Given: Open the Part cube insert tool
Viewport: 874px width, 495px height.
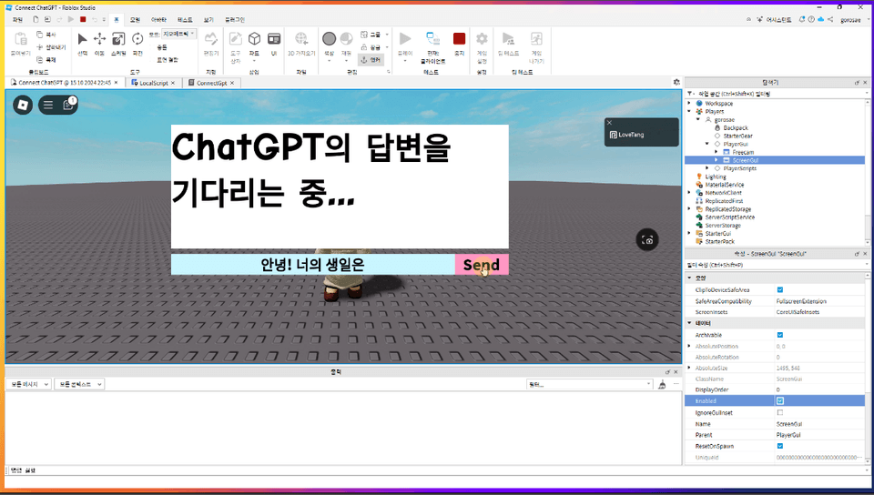Looking at the screenshot, I should pyautogui.click(x=254, y=38).
